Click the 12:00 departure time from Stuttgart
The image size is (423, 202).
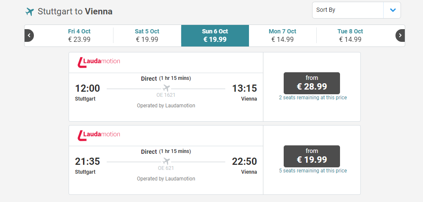pyautogui.click(x=88, y=88)
